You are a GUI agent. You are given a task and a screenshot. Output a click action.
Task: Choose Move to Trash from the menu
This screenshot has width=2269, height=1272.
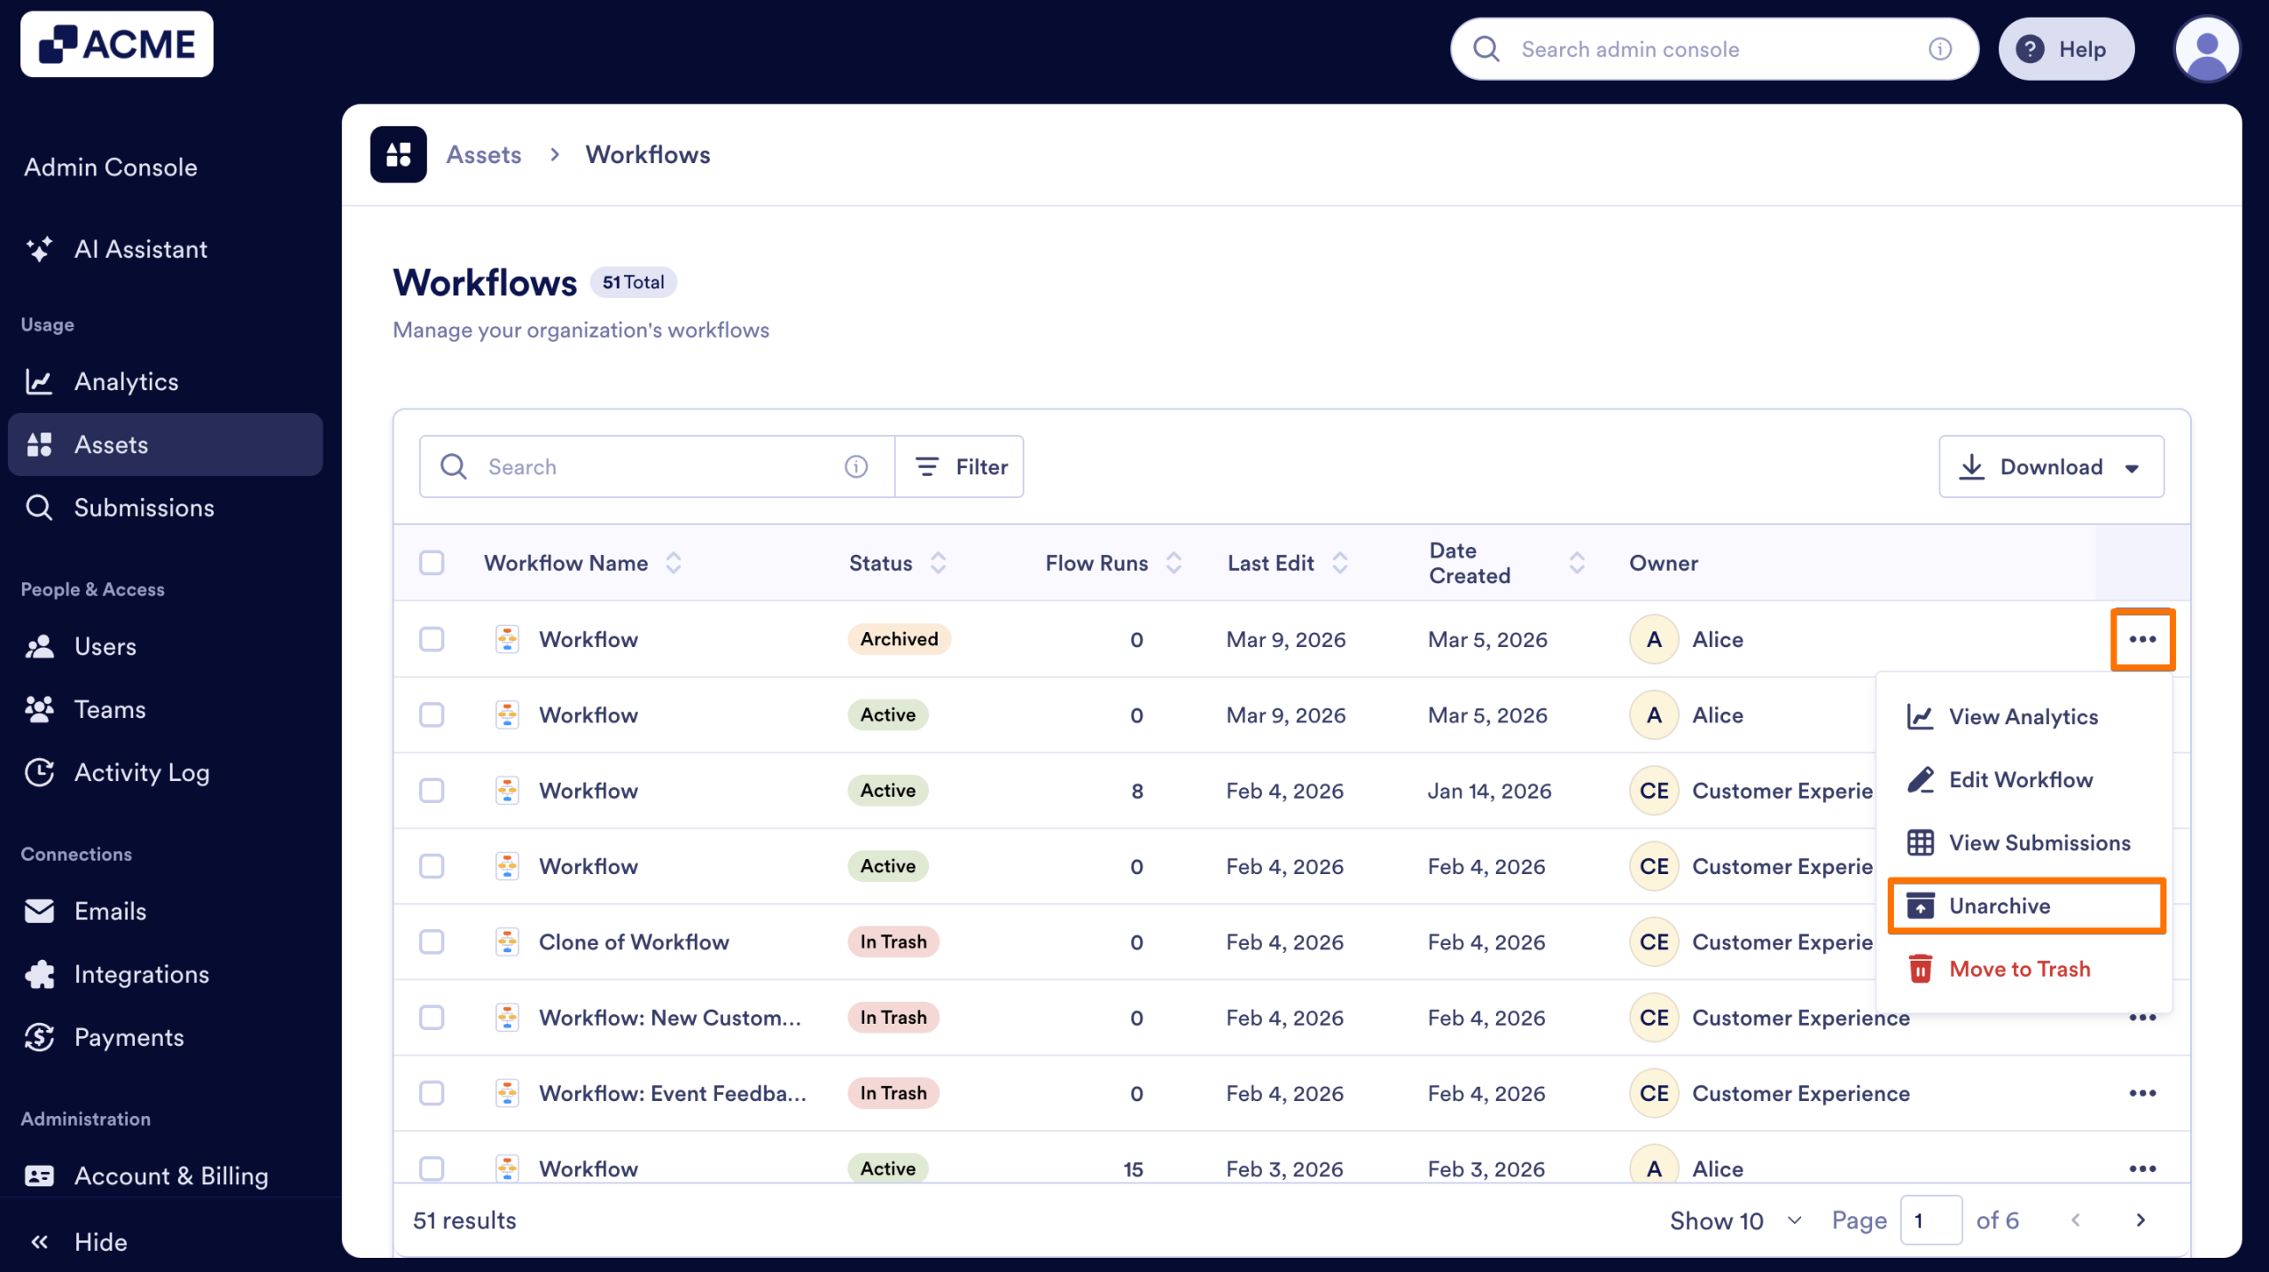click(x=2019, y=968)
